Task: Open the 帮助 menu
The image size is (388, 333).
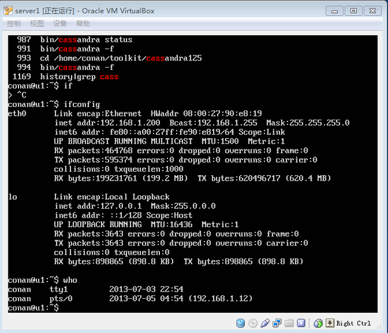Action: 83,24
